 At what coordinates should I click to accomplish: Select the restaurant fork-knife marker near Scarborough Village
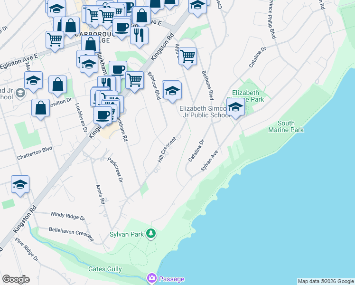139,37
